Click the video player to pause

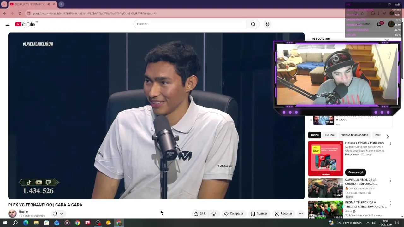click(156, 116)
